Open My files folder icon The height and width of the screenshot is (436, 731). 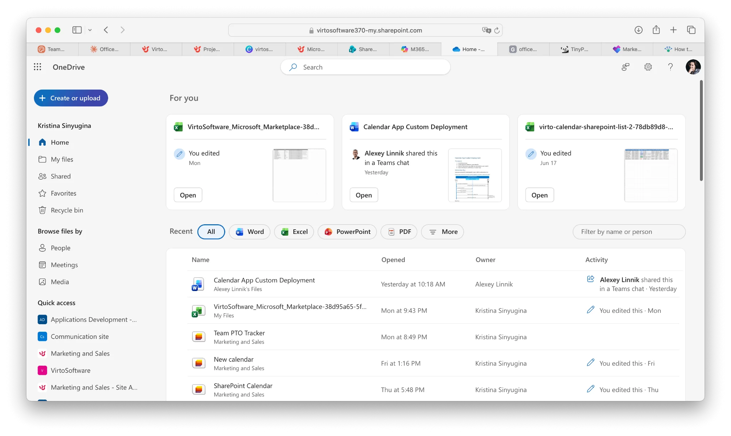42,159
